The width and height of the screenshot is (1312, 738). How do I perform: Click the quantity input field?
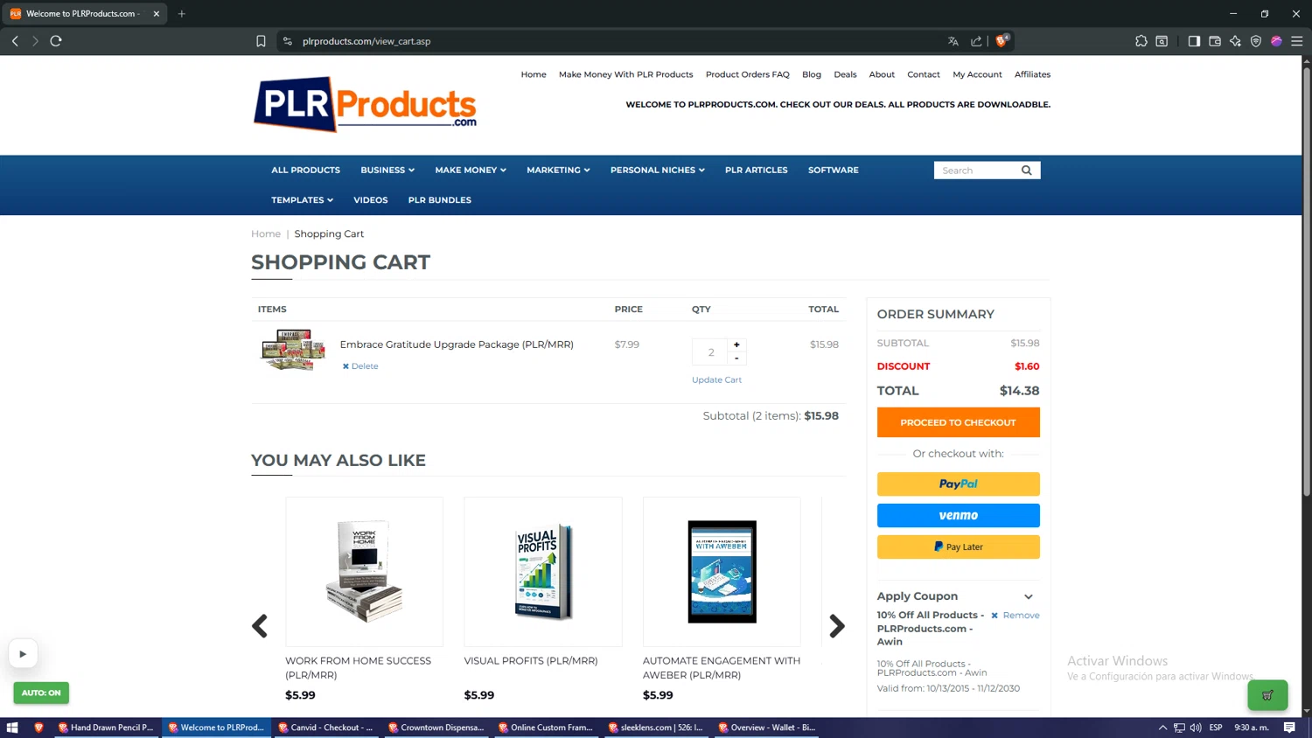click(x=710, y=352)
